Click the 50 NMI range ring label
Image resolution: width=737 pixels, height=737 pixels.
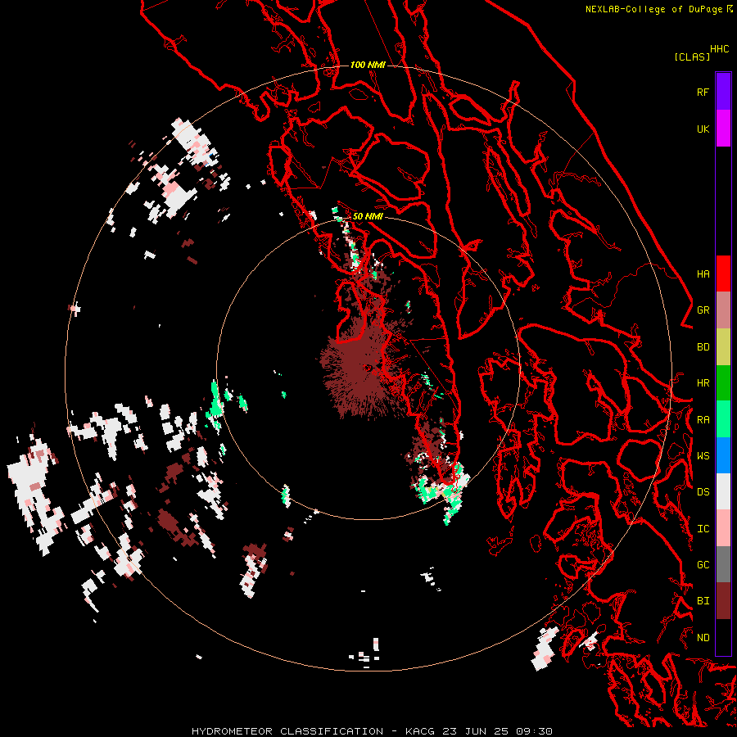(368, 217)
